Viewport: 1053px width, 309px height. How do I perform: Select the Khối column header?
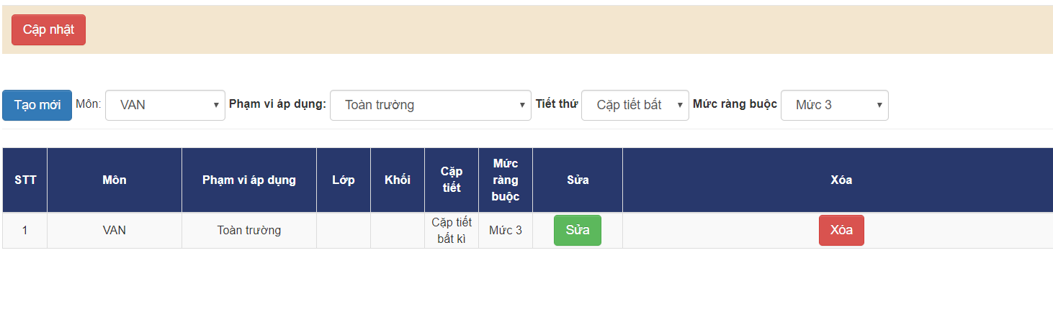[398, 180]
